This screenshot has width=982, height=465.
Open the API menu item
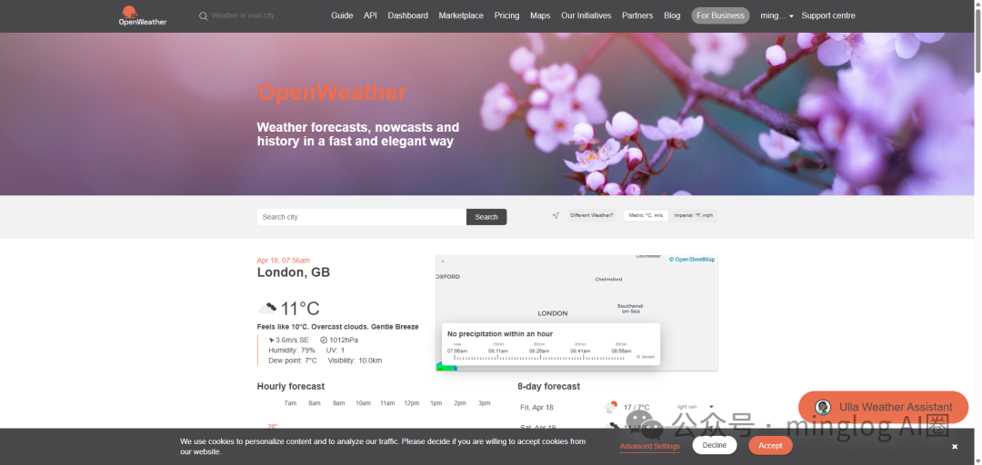tap(370, 15)
